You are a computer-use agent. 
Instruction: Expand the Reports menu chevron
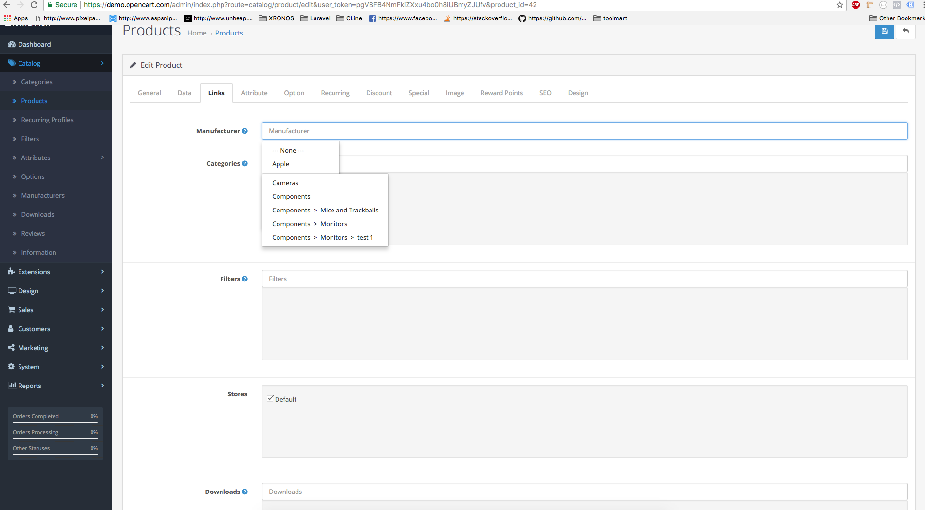click(x=102, y=385)
